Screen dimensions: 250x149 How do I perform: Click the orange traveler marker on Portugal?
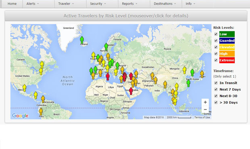(93, 76)
